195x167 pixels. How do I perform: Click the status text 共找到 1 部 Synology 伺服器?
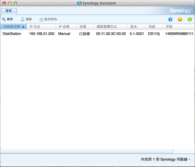[x=165, y=159]
